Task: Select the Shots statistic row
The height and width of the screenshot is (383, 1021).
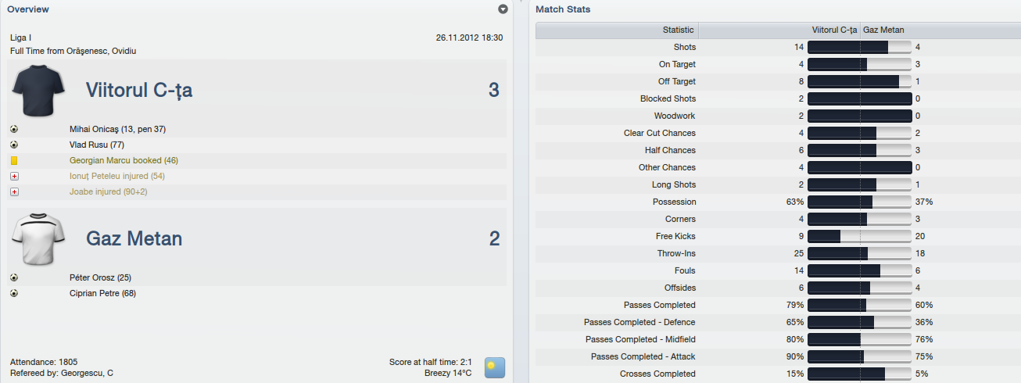Action: 778,47
